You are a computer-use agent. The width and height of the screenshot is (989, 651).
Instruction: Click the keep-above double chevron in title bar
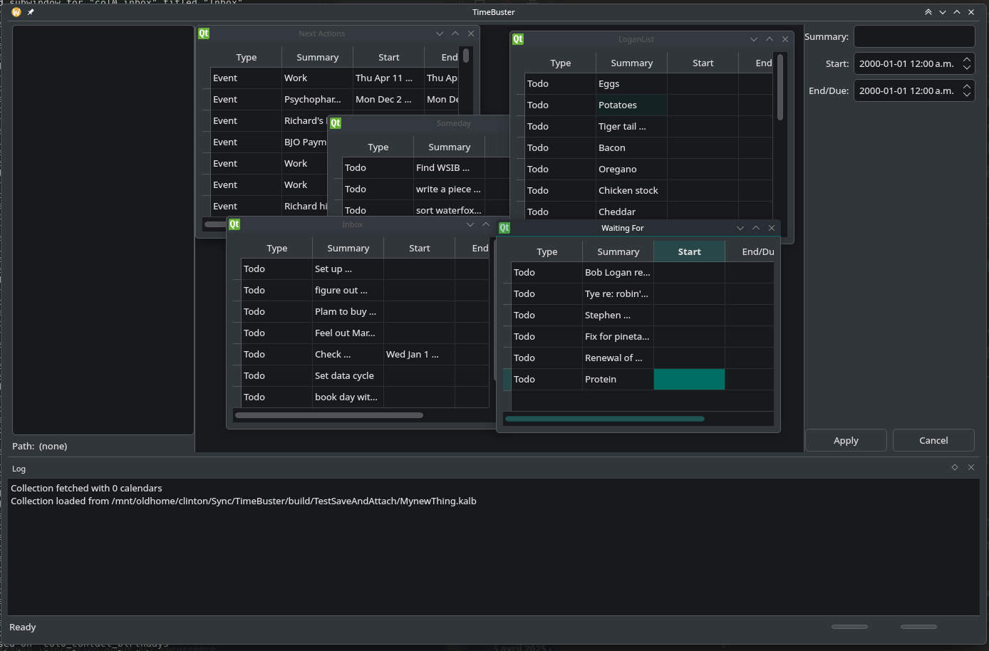(x=928, y=12)
